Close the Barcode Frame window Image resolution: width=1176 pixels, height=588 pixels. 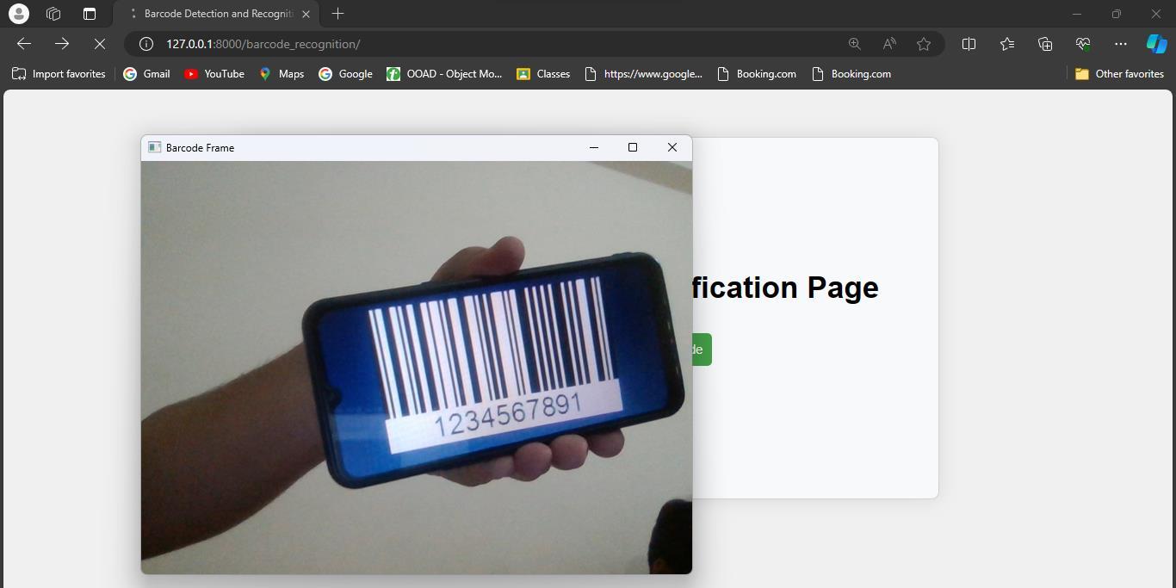[x=672, y=147]
